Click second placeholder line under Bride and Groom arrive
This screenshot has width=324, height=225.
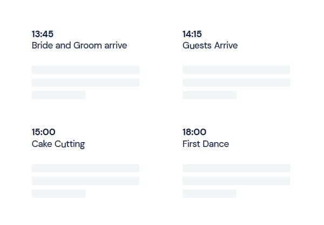tap(85, 82)
